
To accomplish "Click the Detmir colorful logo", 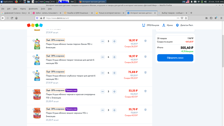I will point(35,25).
